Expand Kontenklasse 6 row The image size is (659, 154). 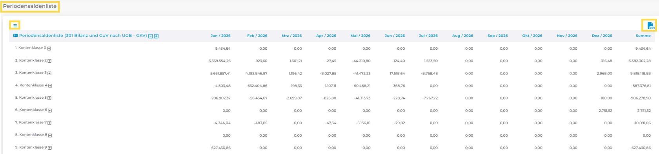coord(50,111)
